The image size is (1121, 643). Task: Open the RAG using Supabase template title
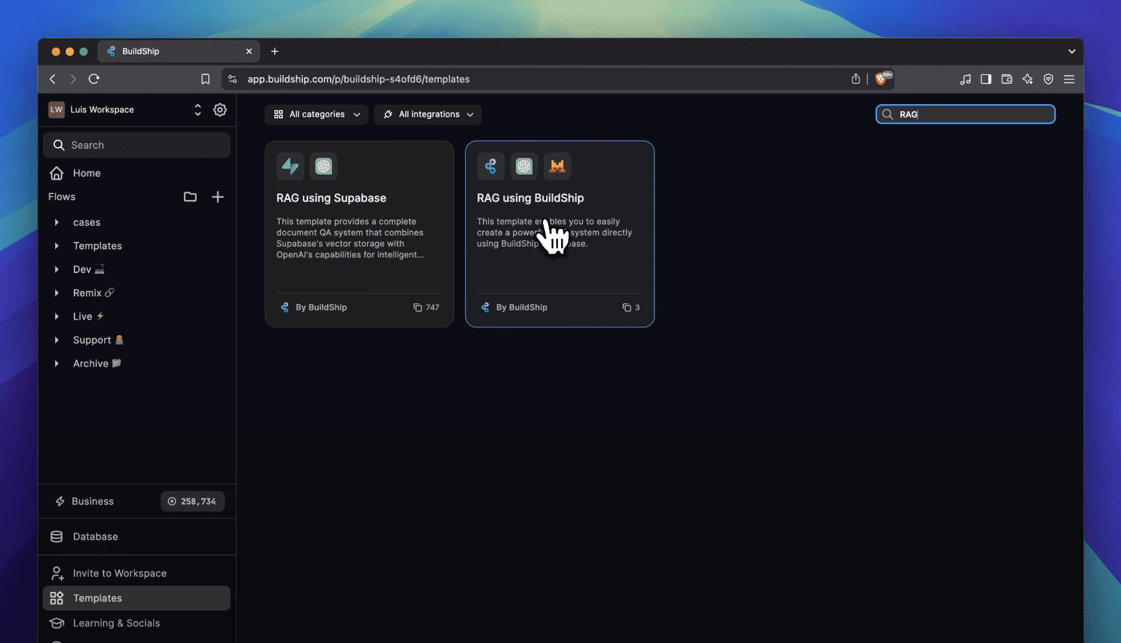tap(331, 198)
